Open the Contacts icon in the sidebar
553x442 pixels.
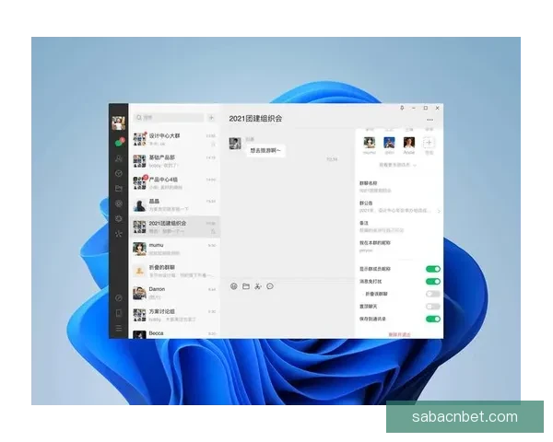[119, 157]
